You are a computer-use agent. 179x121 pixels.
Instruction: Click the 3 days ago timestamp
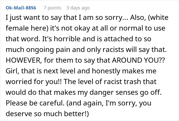tap(78, 8)
